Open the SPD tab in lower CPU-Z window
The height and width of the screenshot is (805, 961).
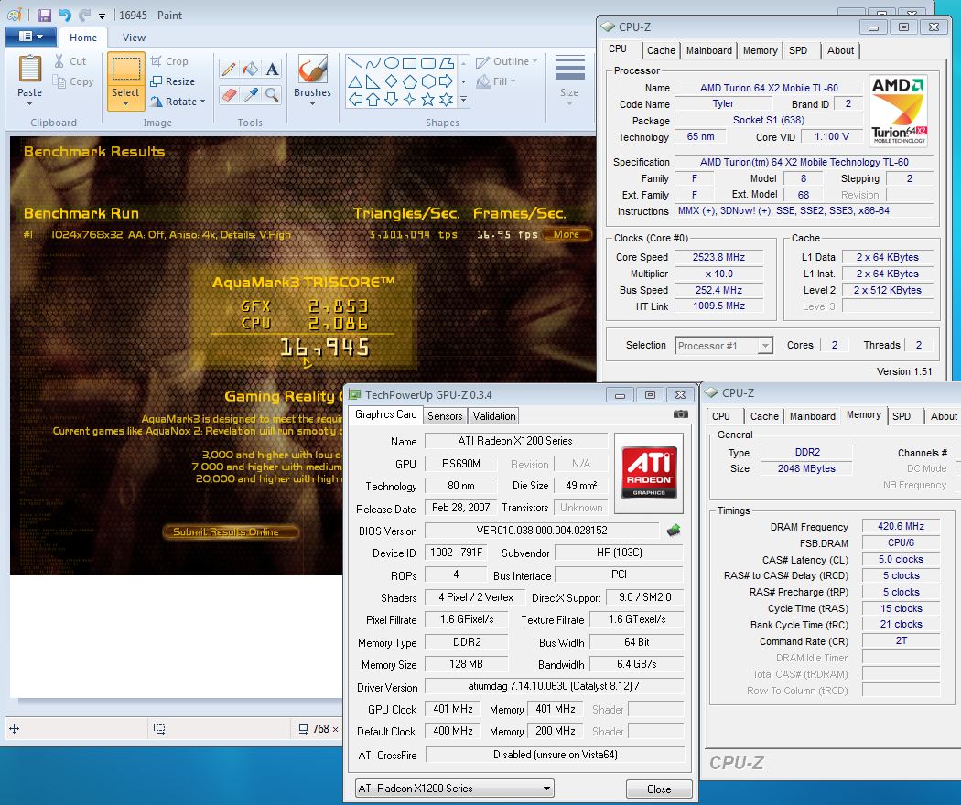coord(901,416)
